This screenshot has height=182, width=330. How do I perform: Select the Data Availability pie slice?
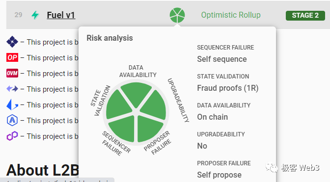[136, 93]
